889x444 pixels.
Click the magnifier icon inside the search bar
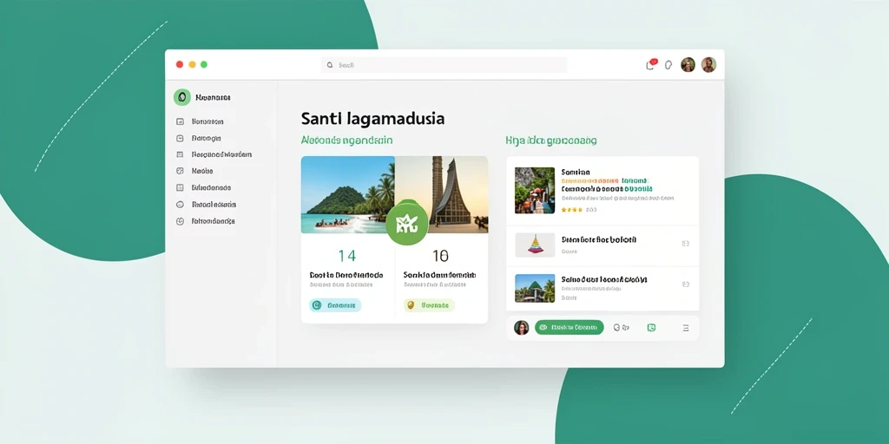point(330,65)
